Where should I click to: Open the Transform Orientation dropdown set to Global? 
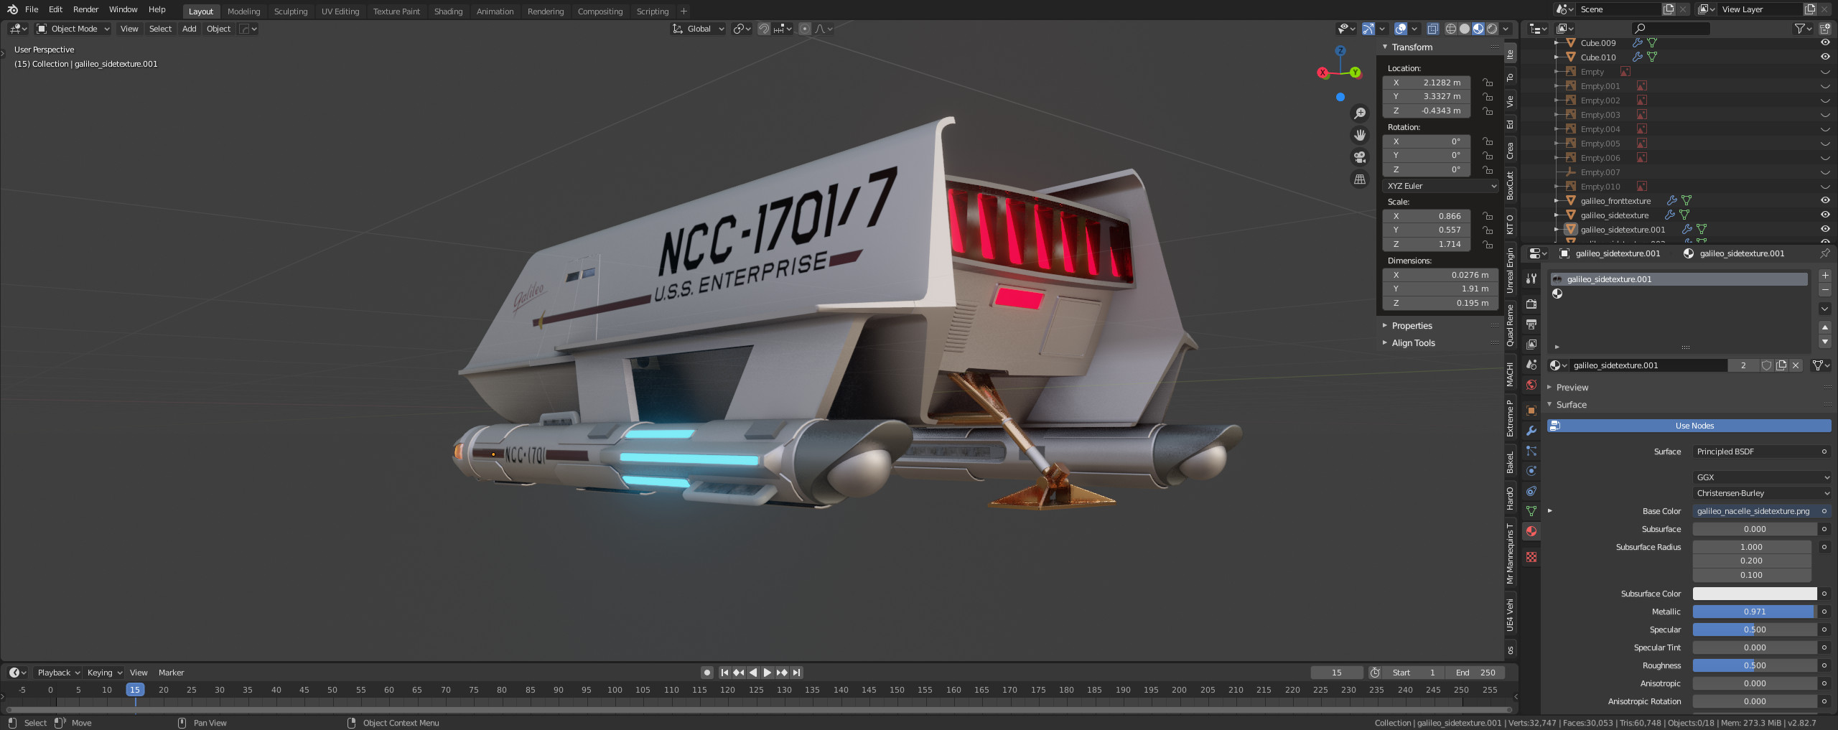tap(697, 29)
